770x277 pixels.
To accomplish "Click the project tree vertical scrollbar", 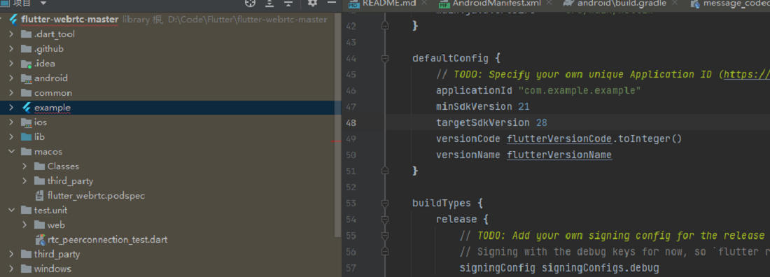I will pos(337,123).
